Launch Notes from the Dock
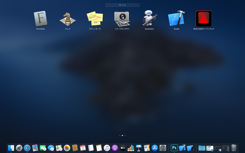The height and width of the screenshot is (153, 245). 99,148
